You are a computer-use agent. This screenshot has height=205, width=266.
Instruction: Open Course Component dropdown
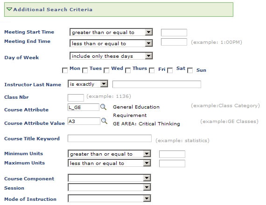pyautogui.click(x=109, y=178)
